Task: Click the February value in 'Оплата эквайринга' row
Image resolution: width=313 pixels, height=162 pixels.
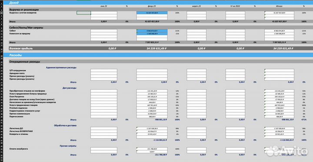Action: (x=152, y=149)
